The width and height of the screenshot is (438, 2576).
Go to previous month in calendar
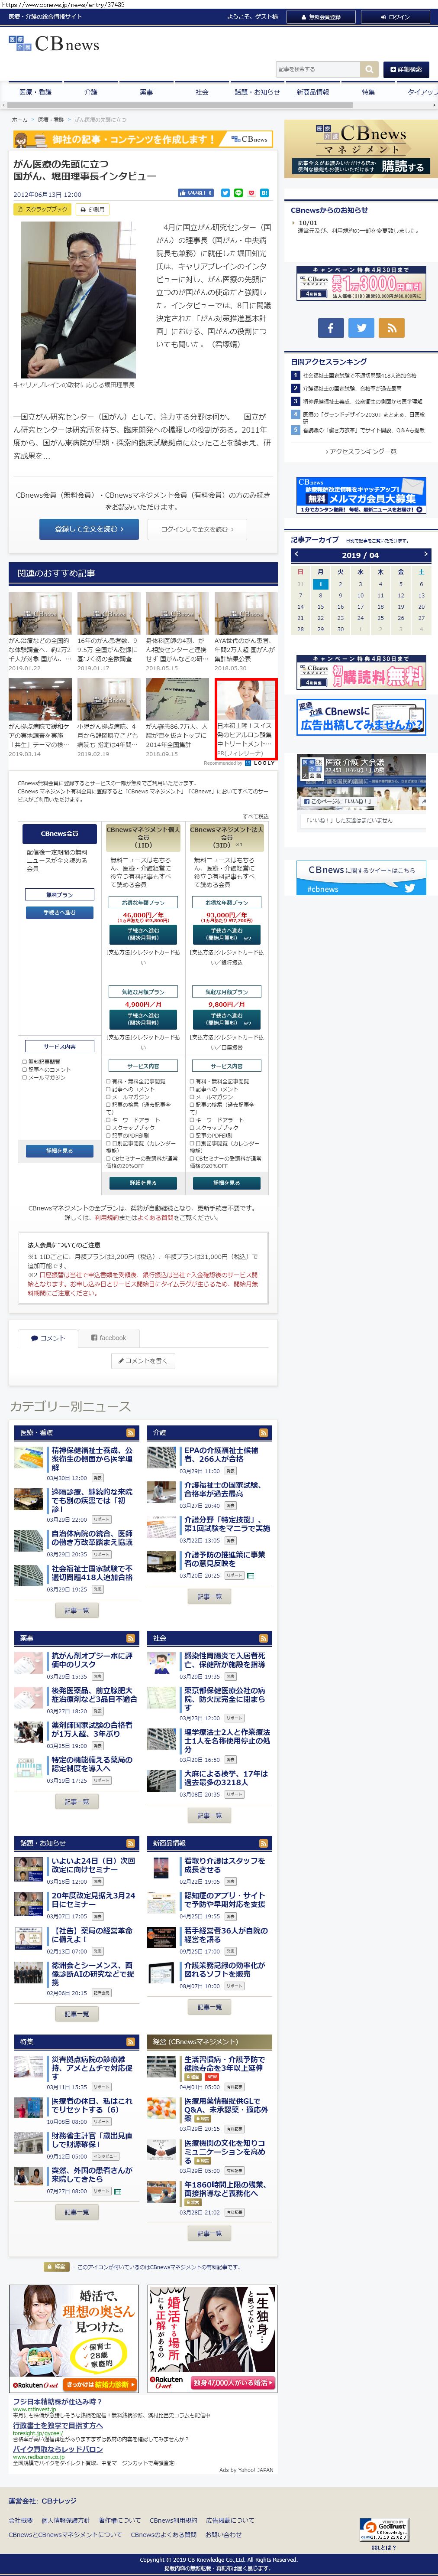click(296, 554)
